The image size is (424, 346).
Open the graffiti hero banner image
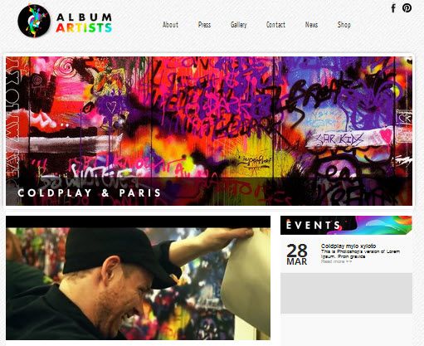pos(209,131)
